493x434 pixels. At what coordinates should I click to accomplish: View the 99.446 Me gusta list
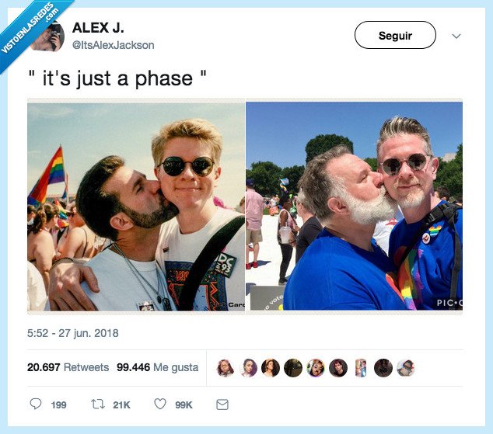(158, 367)
